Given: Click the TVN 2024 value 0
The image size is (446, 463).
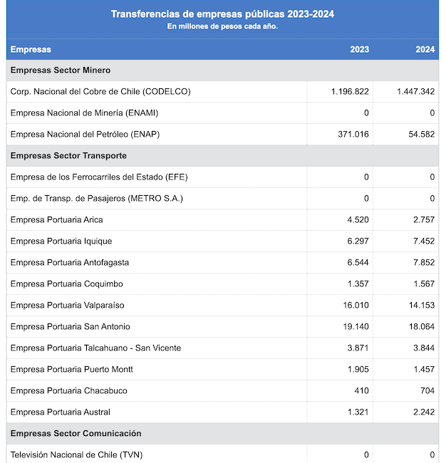Looking at the screenshot, I should pyautogui.click(x=432, y=455).
